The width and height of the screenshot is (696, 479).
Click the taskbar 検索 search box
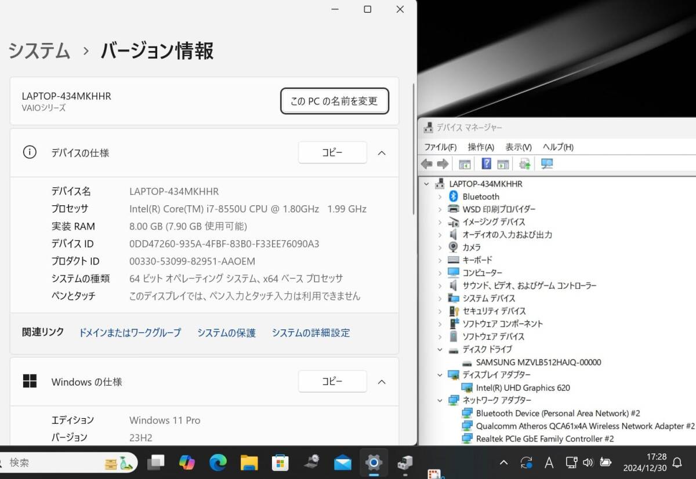(68, 463)
